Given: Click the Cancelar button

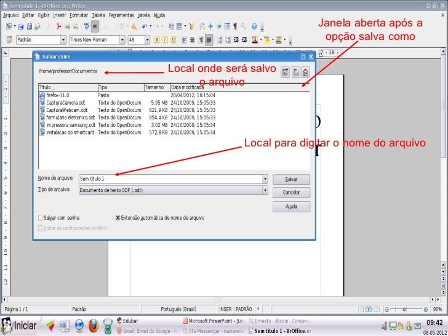Looking at the screenshot, I should tap(291, 192).
